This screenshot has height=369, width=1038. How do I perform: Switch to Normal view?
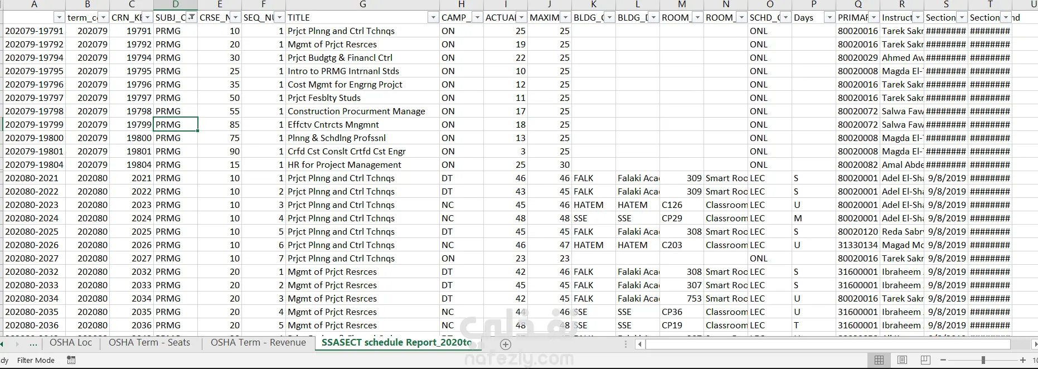[x=879, y=360]
